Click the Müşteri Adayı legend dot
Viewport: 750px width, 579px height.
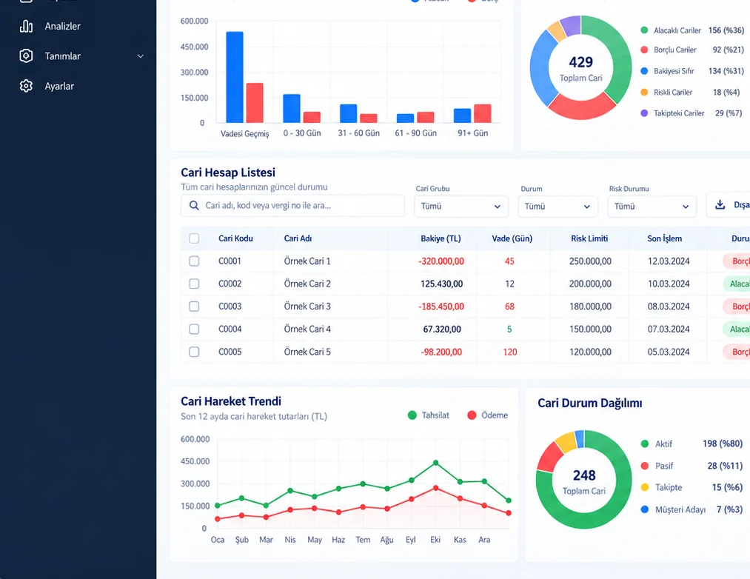point(645,509)
